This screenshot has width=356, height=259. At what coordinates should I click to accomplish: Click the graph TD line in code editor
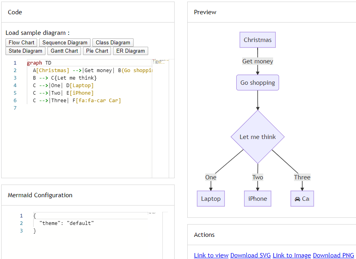point(39,63)
